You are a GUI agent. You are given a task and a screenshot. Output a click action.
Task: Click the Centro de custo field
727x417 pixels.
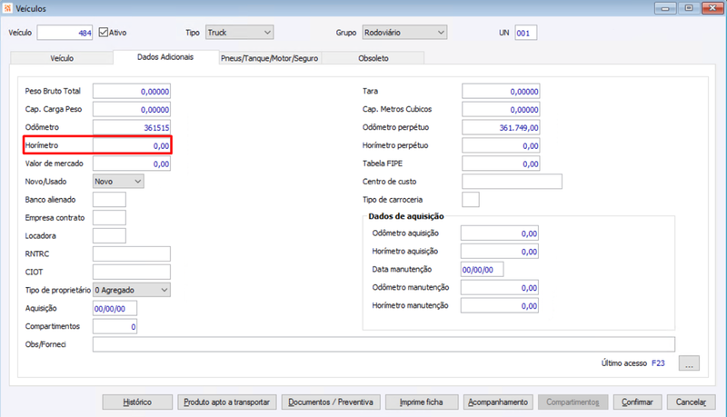pyautogui.click(x=512, y=182)
